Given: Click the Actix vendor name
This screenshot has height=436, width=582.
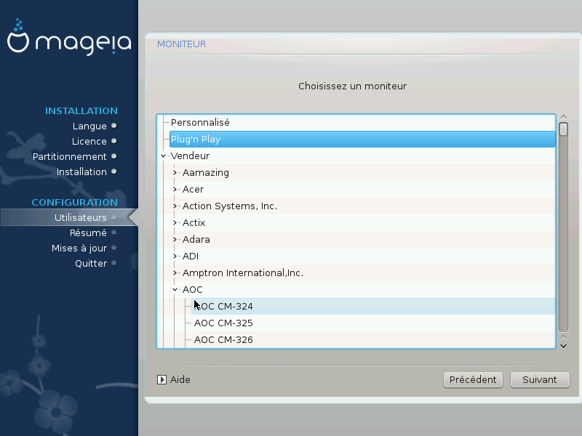Looking at the screenshot, I should coord(194,223).
